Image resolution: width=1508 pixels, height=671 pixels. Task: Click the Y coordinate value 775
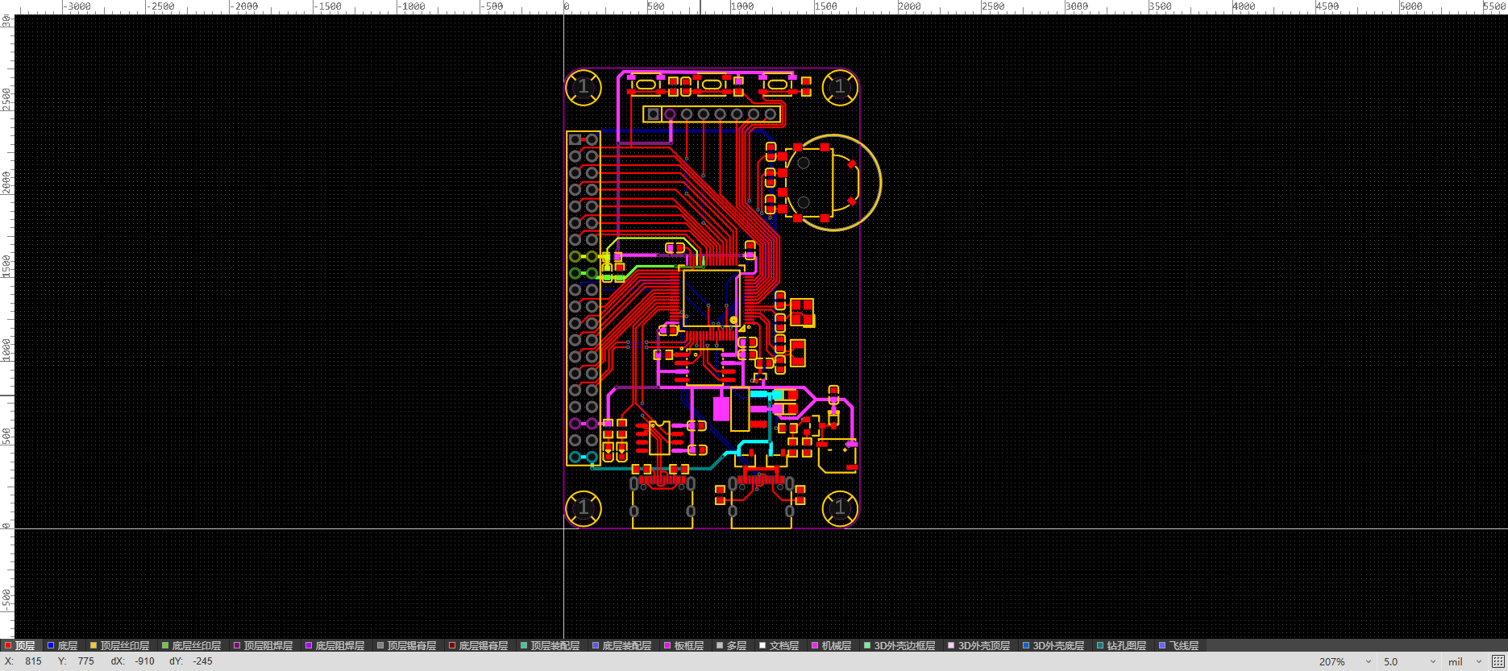click(x=86, y=661)
